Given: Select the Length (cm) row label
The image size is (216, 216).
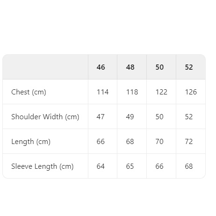Looking at the screenshot, I should [x=31, y=142].
